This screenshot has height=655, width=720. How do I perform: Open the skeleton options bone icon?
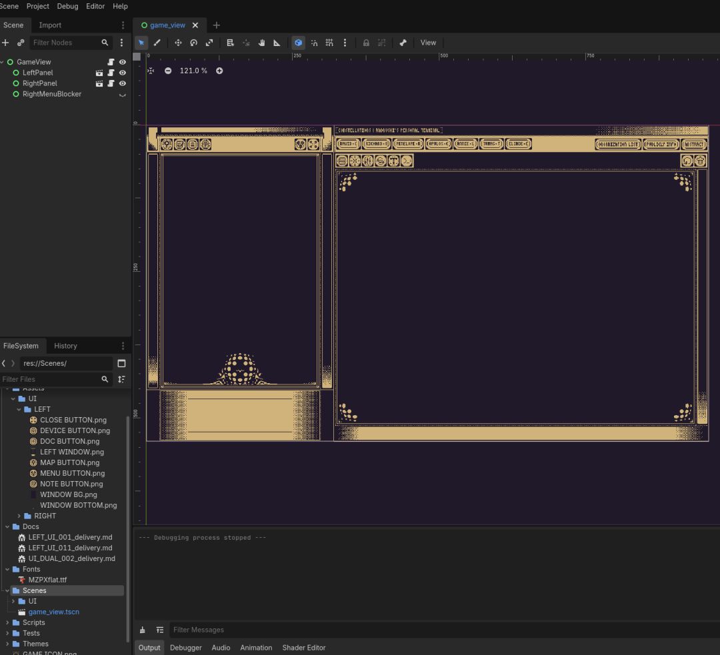point(403,43)
